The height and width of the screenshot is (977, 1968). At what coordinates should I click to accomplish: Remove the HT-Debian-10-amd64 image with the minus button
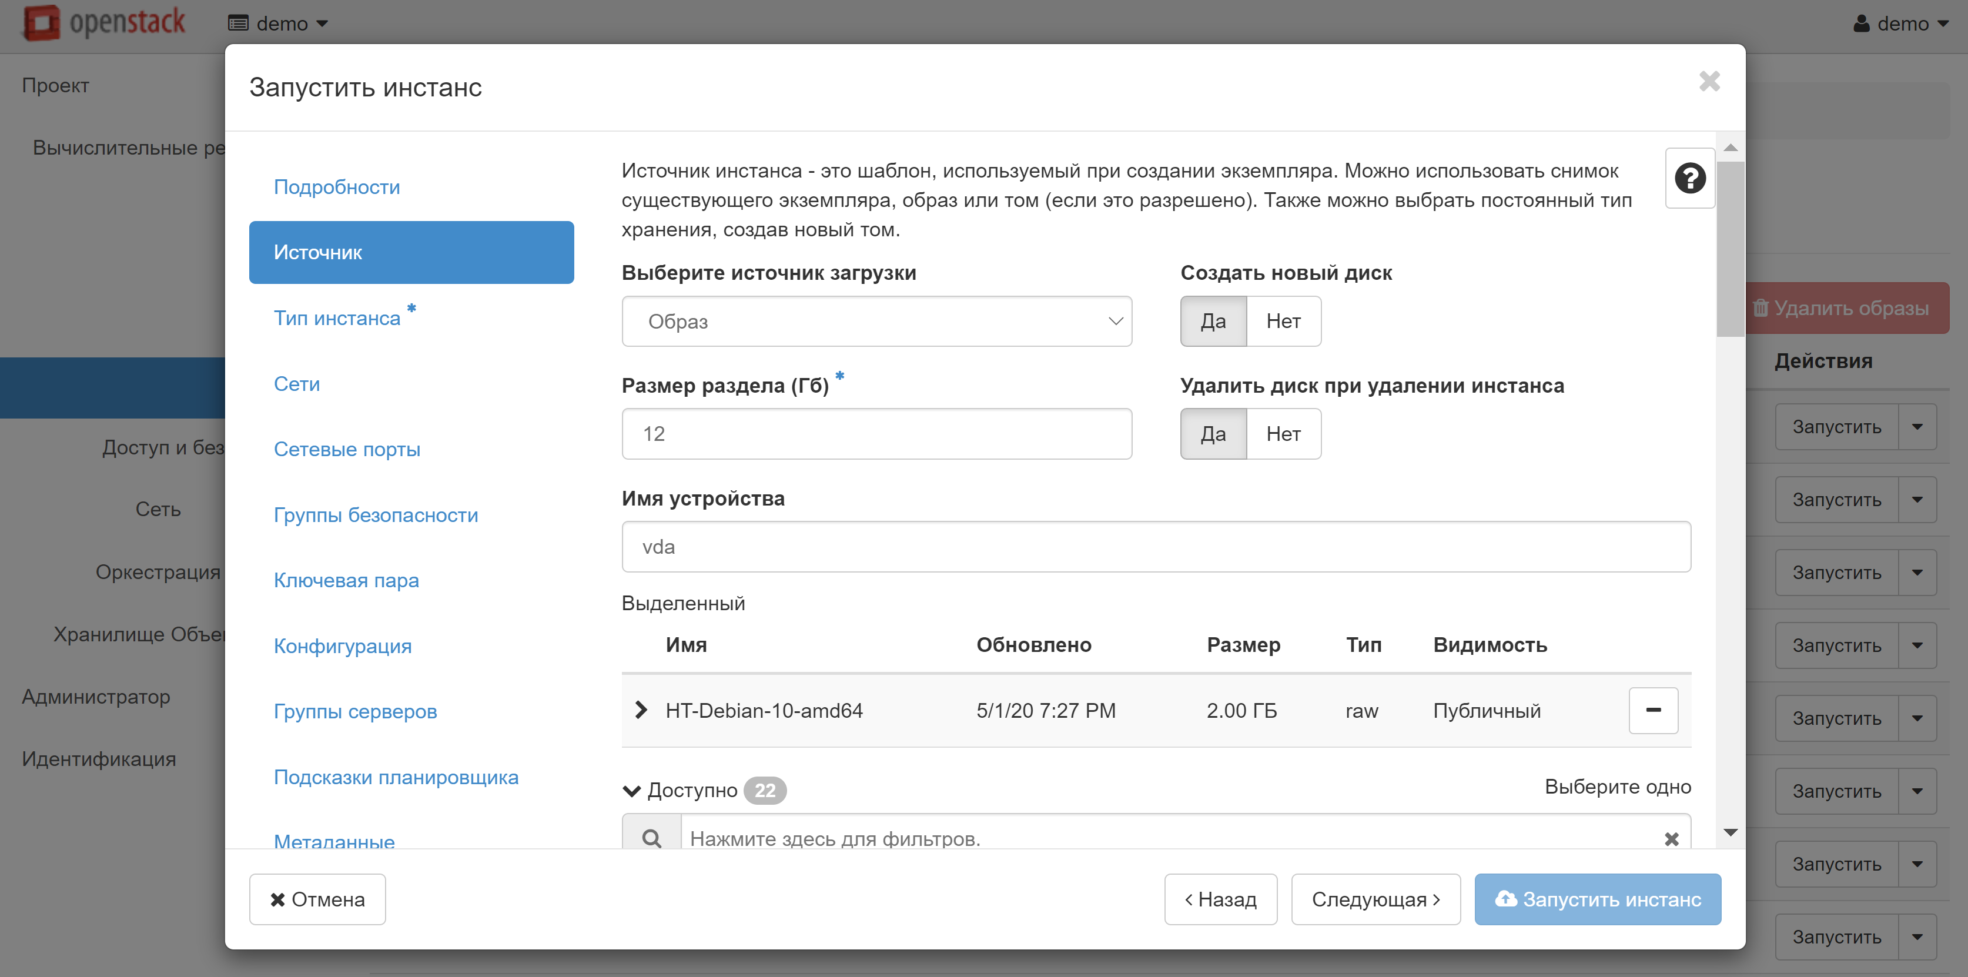(x=1652, y=710)
